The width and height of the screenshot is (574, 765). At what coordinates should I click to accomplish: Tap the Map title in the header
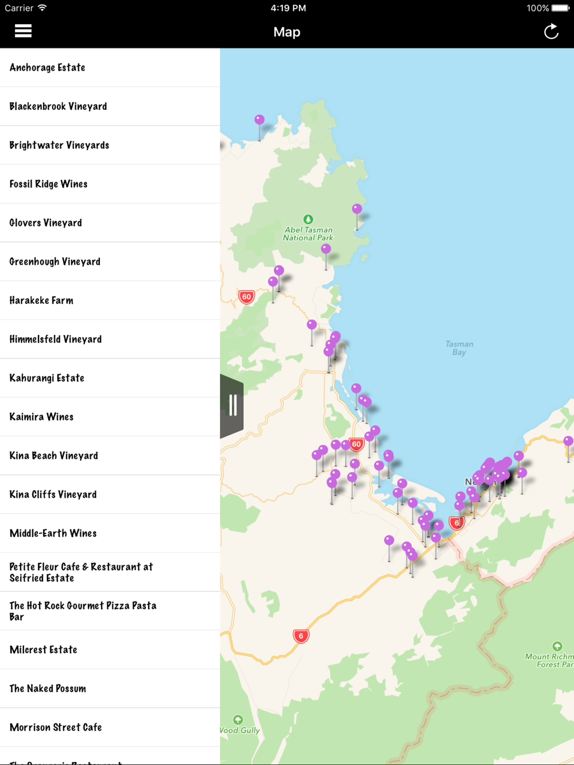click(287, 32)
